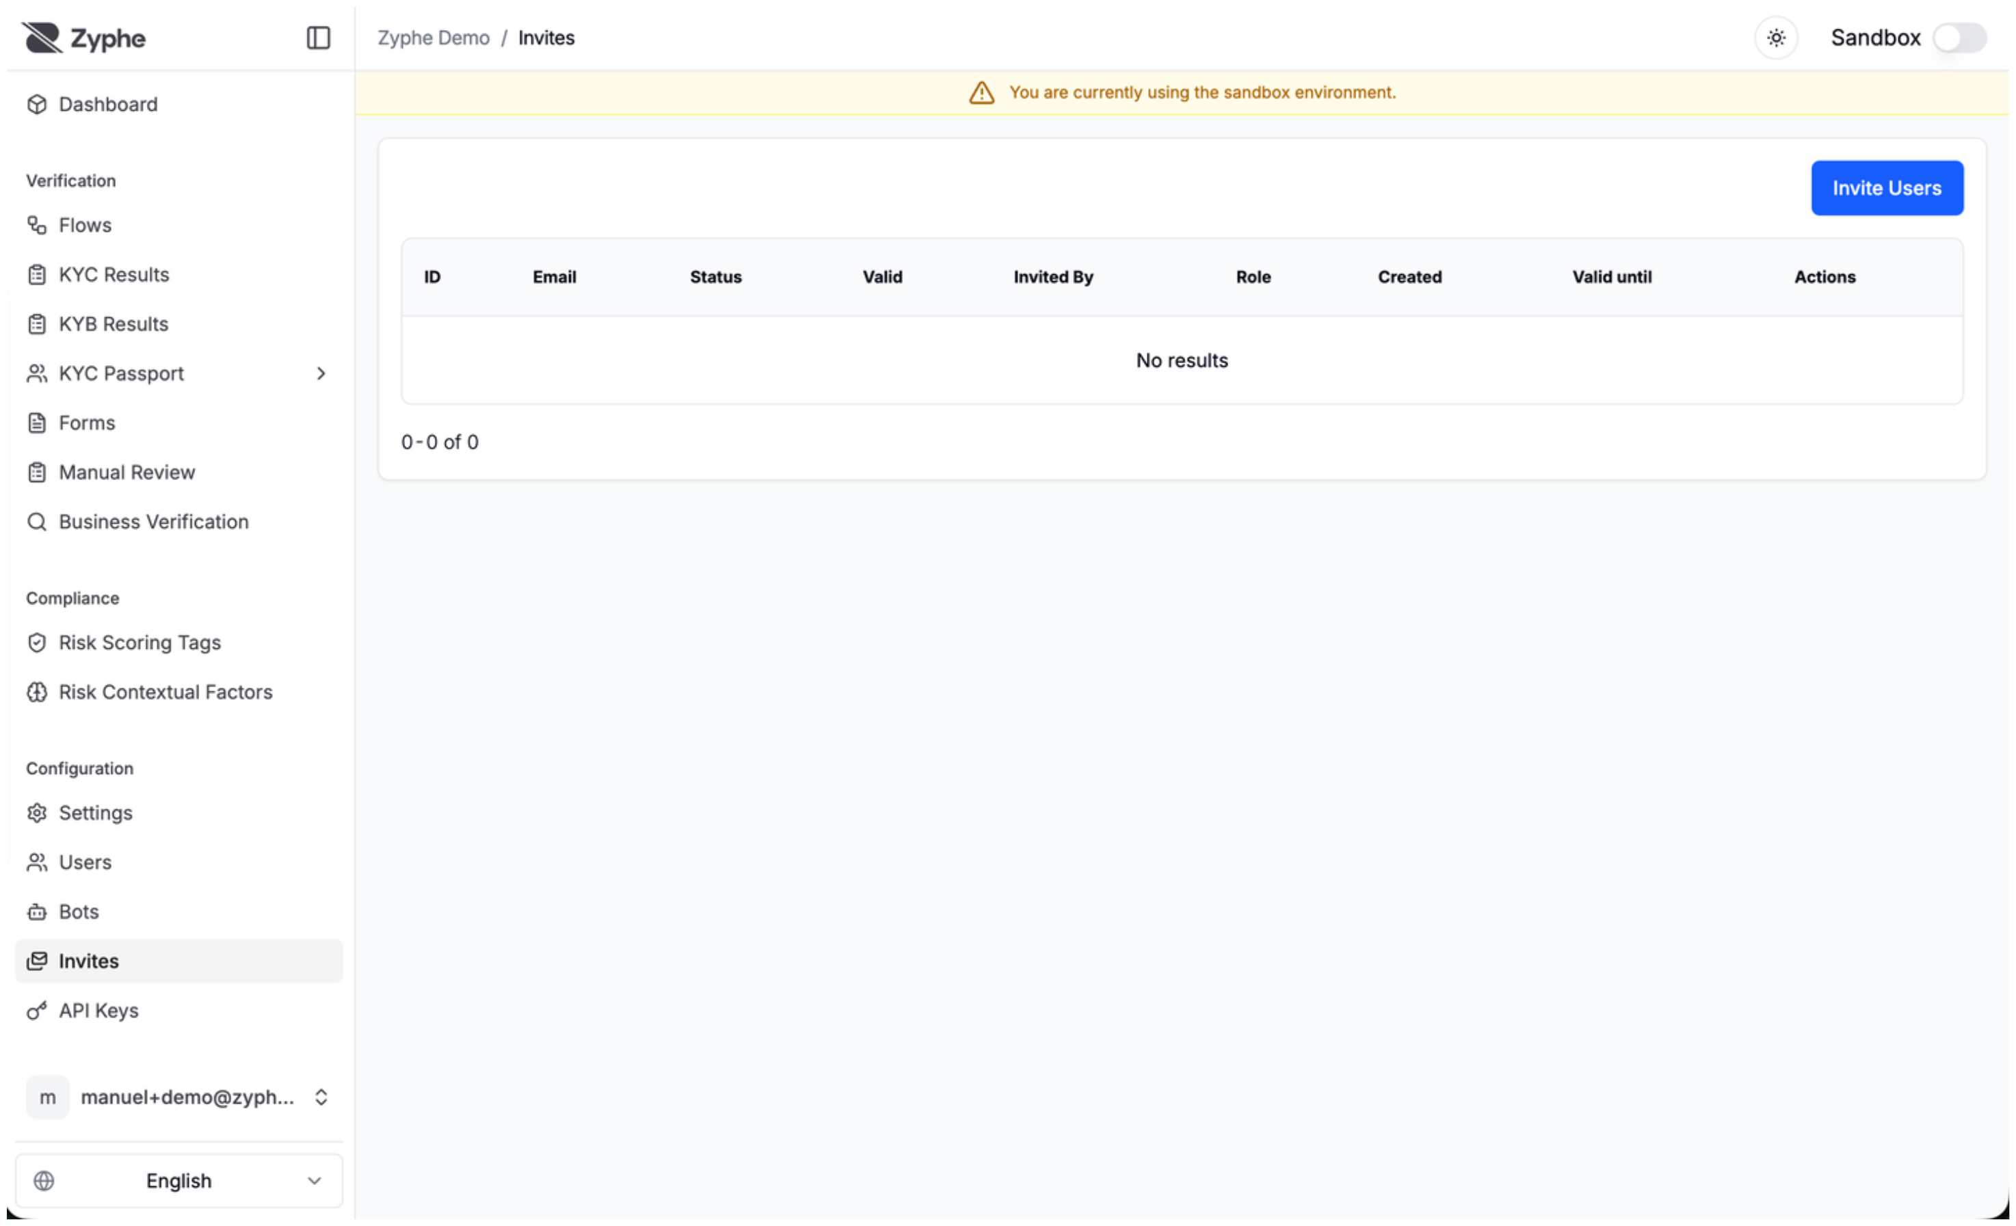
Task: Click the Zyphe logo icon
Action: click(x=42, y=38)
